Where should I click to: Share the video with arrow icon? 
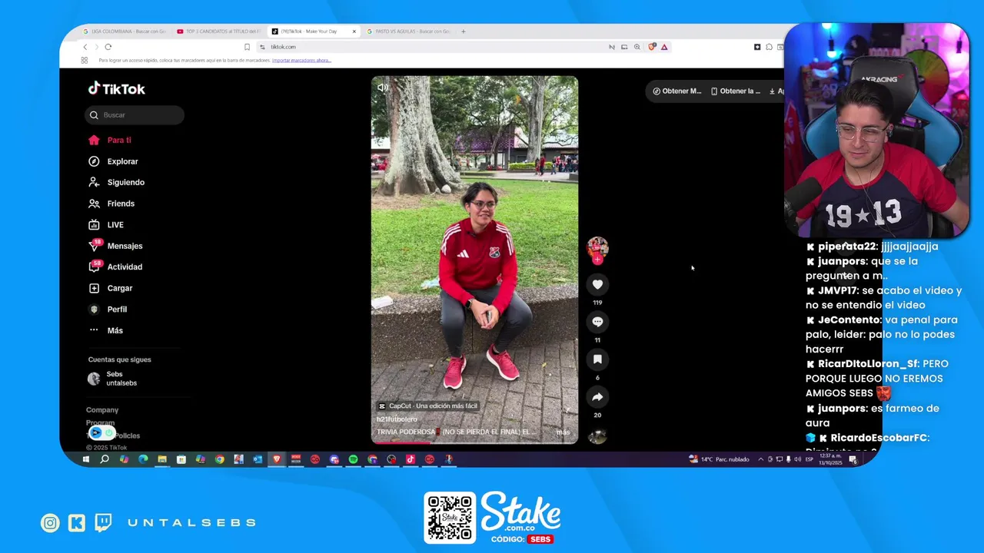tap(597, 397)
